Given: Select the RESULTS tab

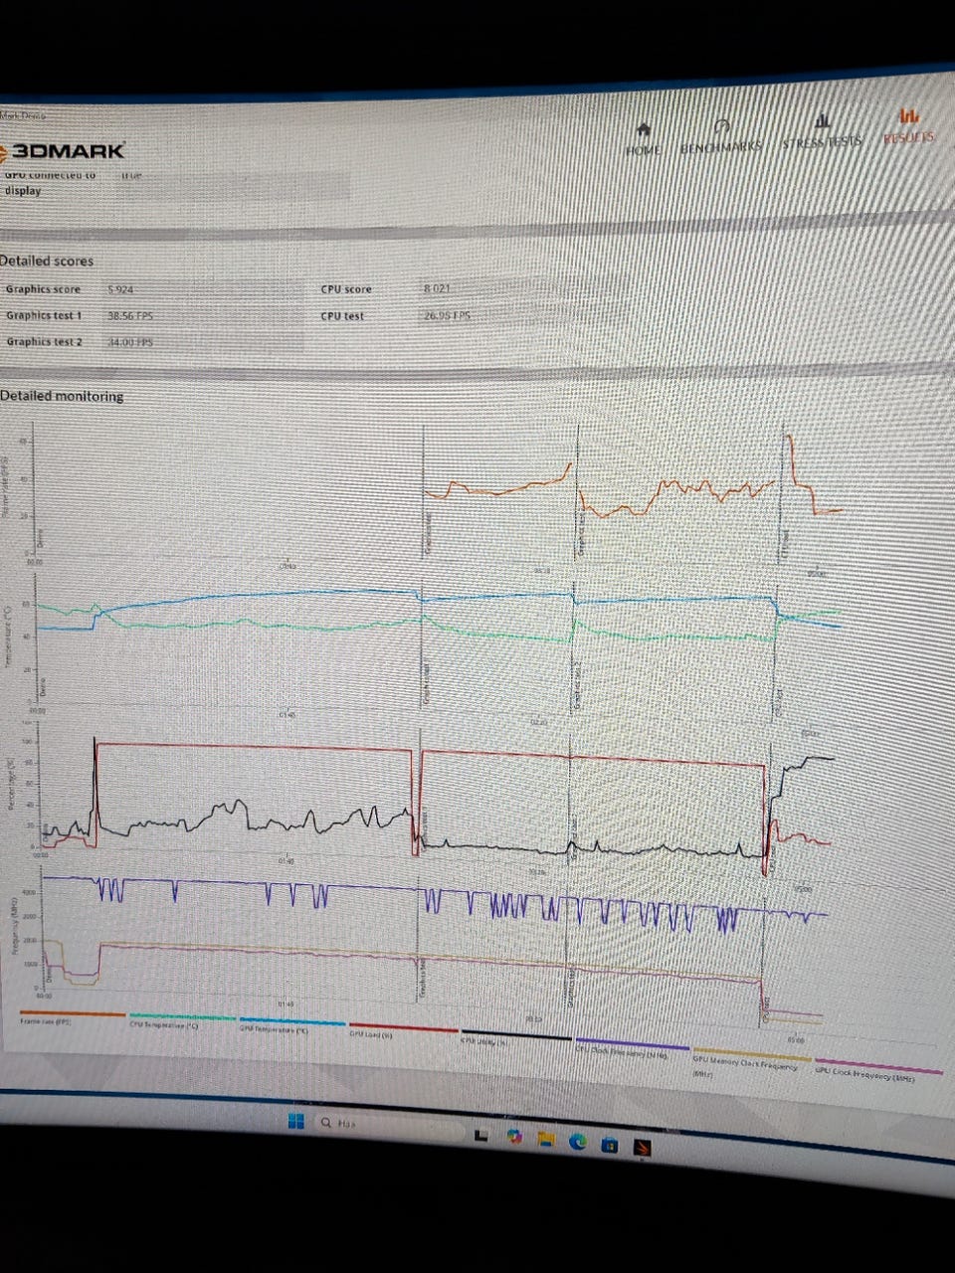Looking at the screenshot, I should click(908, 127).
